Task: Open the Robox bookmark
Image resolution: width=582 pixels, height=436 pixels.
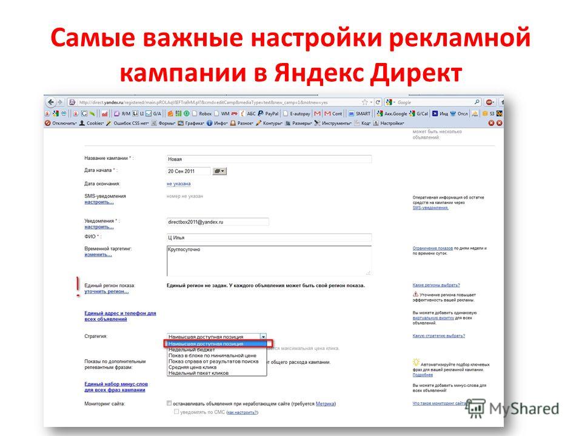Action: click(x=202, y=113)
